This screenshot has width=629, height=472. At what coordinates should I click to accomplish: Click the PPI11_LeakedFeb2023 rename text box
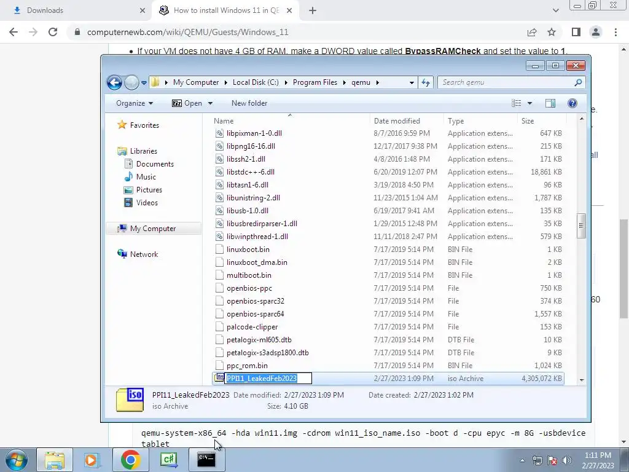tap(268, 378)
